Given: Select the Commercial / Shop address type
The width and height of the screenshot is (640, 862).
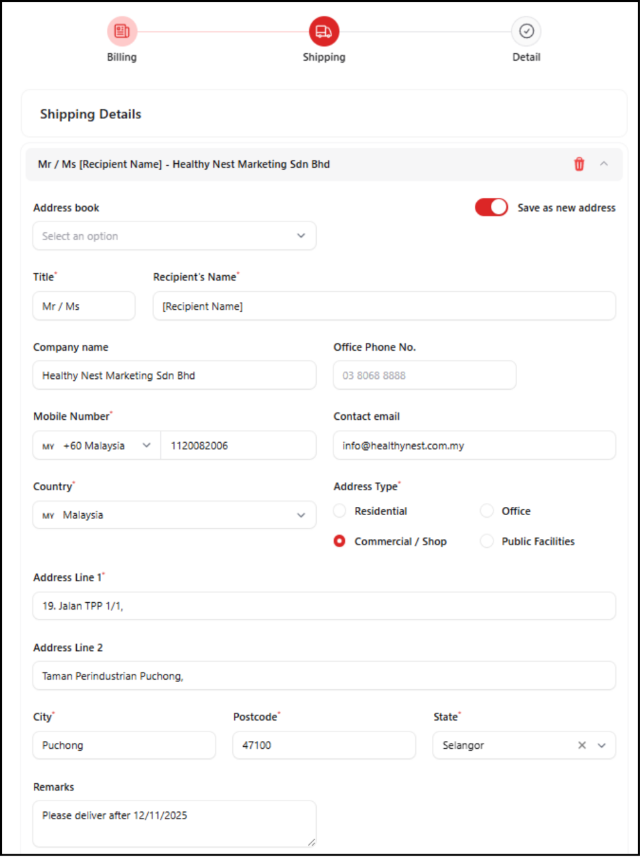Looking at the screenshot, I should (340, 541).
